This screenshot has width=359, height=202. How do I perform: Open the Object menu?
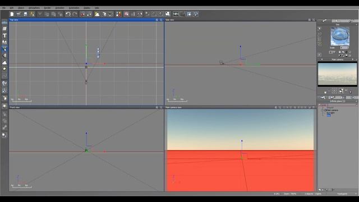(21, 8)
